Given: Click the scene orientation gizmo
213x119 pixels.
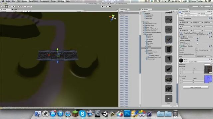Looking at the screenshot, I should coord(112,18).
